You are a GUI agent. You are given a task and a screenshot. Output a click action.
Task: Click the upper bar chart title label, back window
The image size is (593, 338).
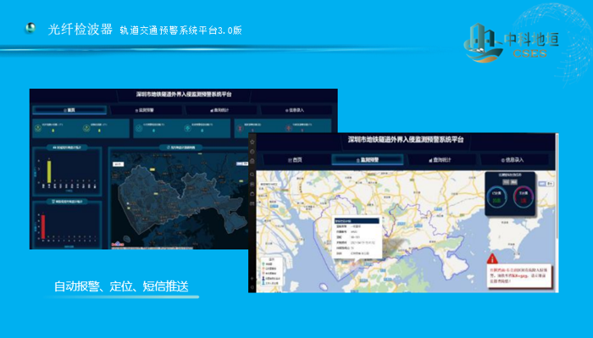tap(67, 147)
